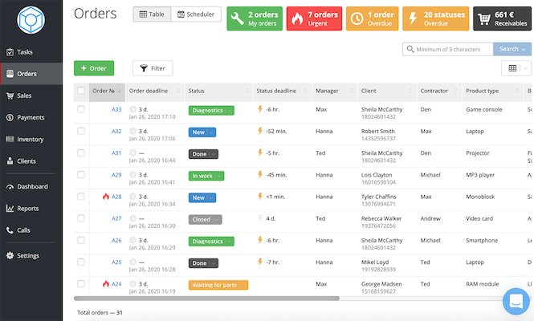
Task: Select the checkbox for order A27
Action: [81, 218]
